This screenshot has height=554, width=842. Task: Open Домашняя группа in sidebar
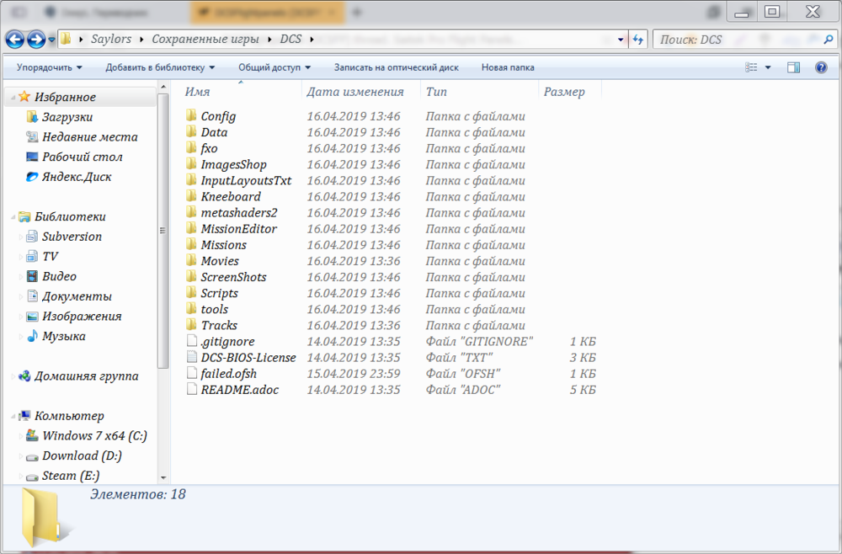77,376
